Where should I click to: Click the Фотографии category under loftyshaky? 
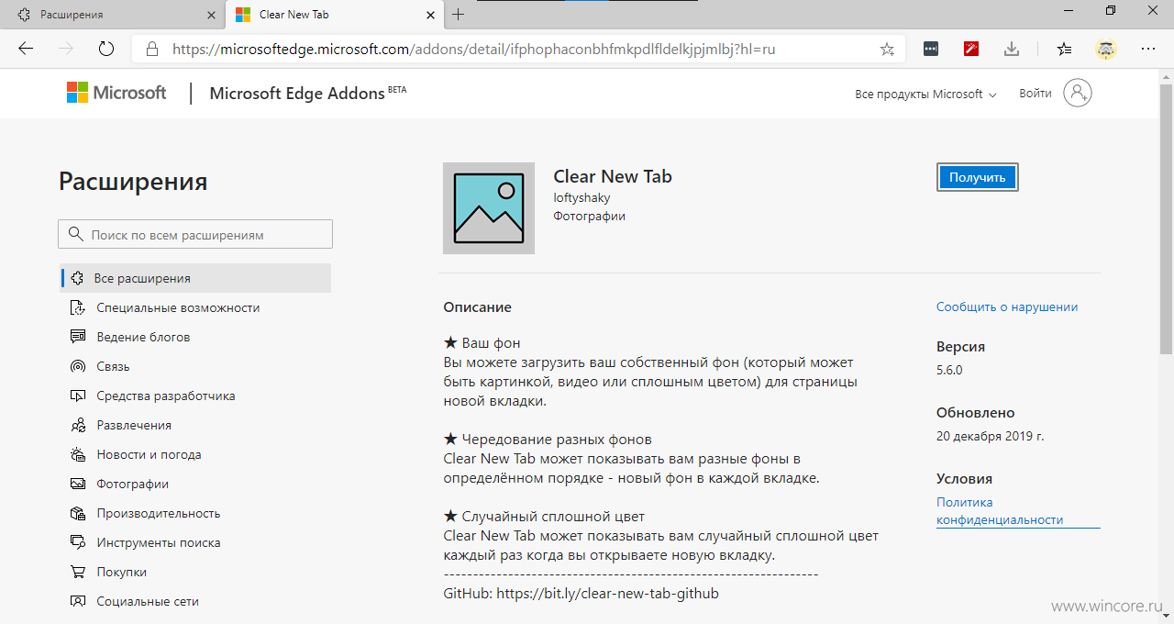590,216
